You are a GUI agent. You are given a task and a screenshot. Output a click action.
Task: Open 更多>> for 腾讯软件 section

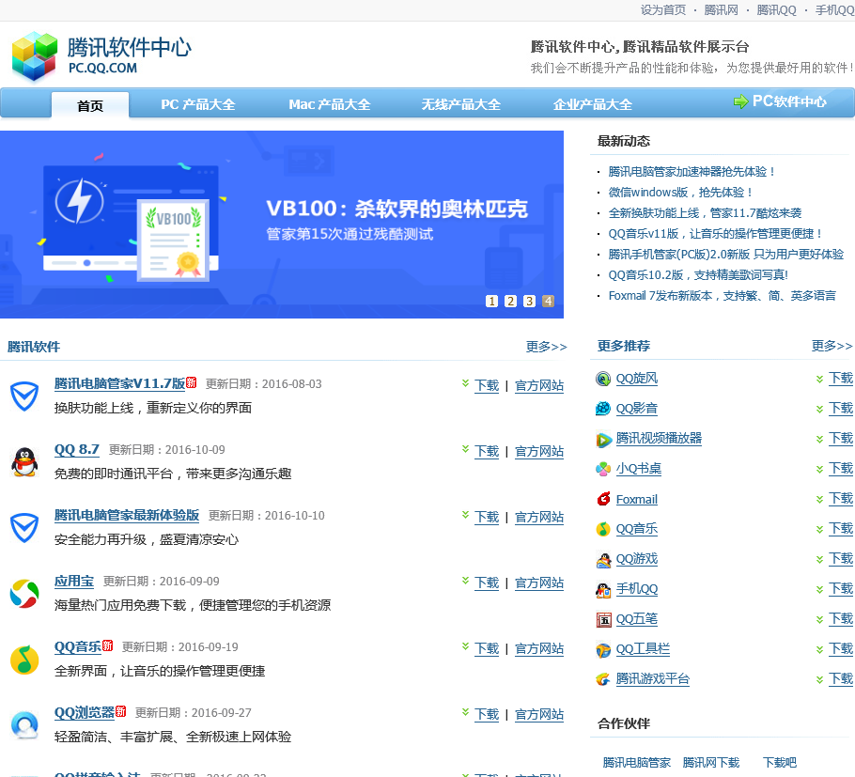point(547,347)
